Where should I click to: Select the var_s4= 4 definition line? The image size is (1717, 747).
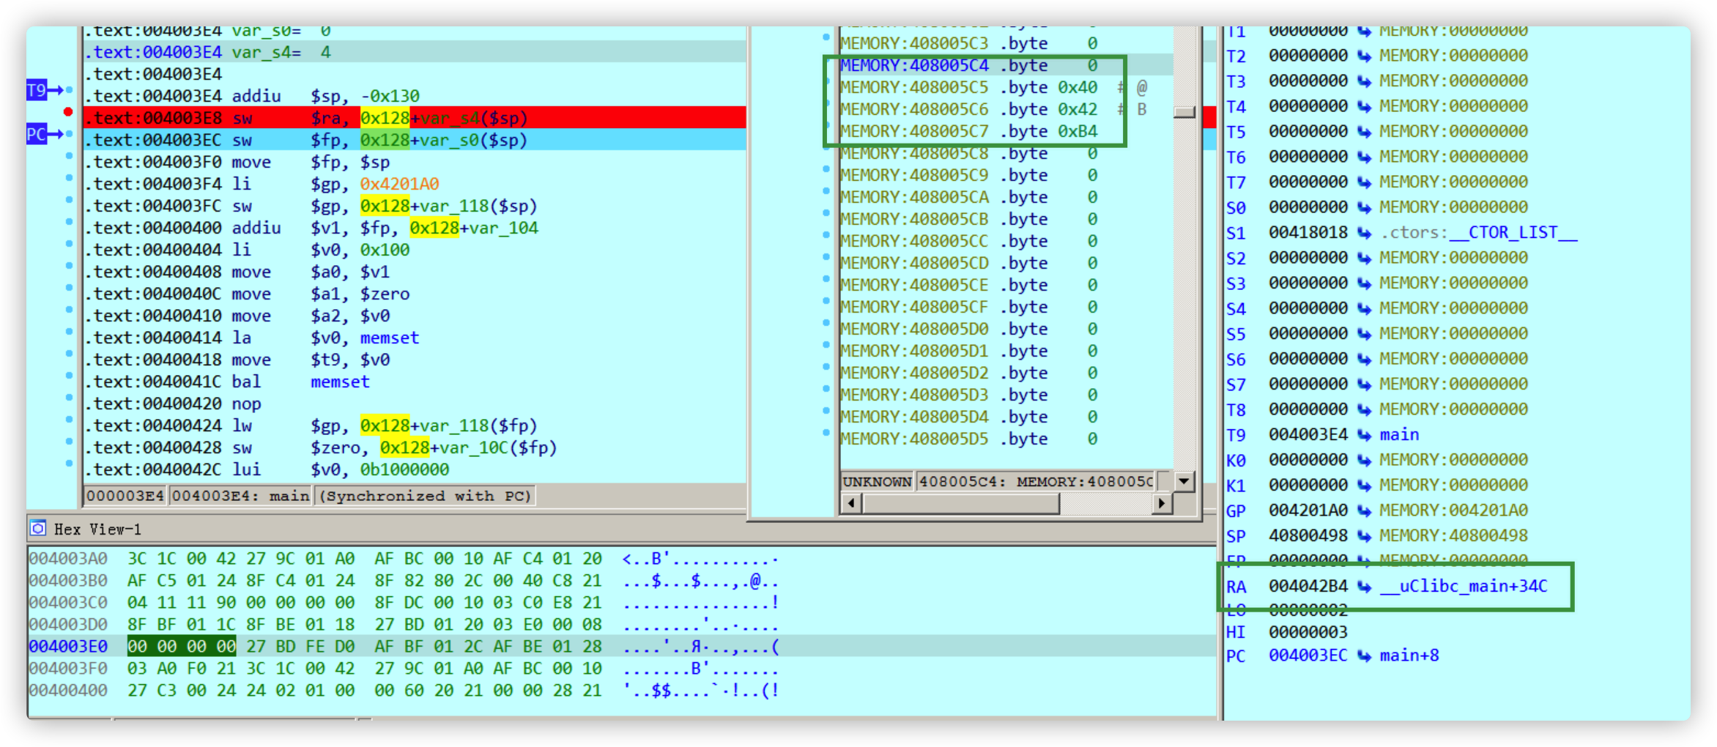pyautogui.click(x=415, y=52)
